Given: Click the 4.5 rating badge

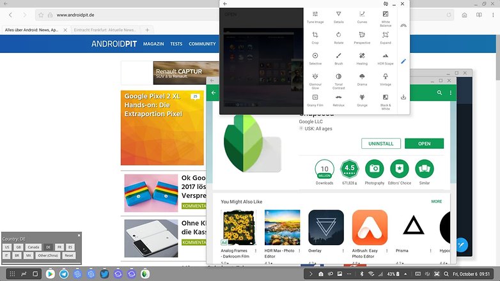Looking at the screenshot, I should [350, 169].
